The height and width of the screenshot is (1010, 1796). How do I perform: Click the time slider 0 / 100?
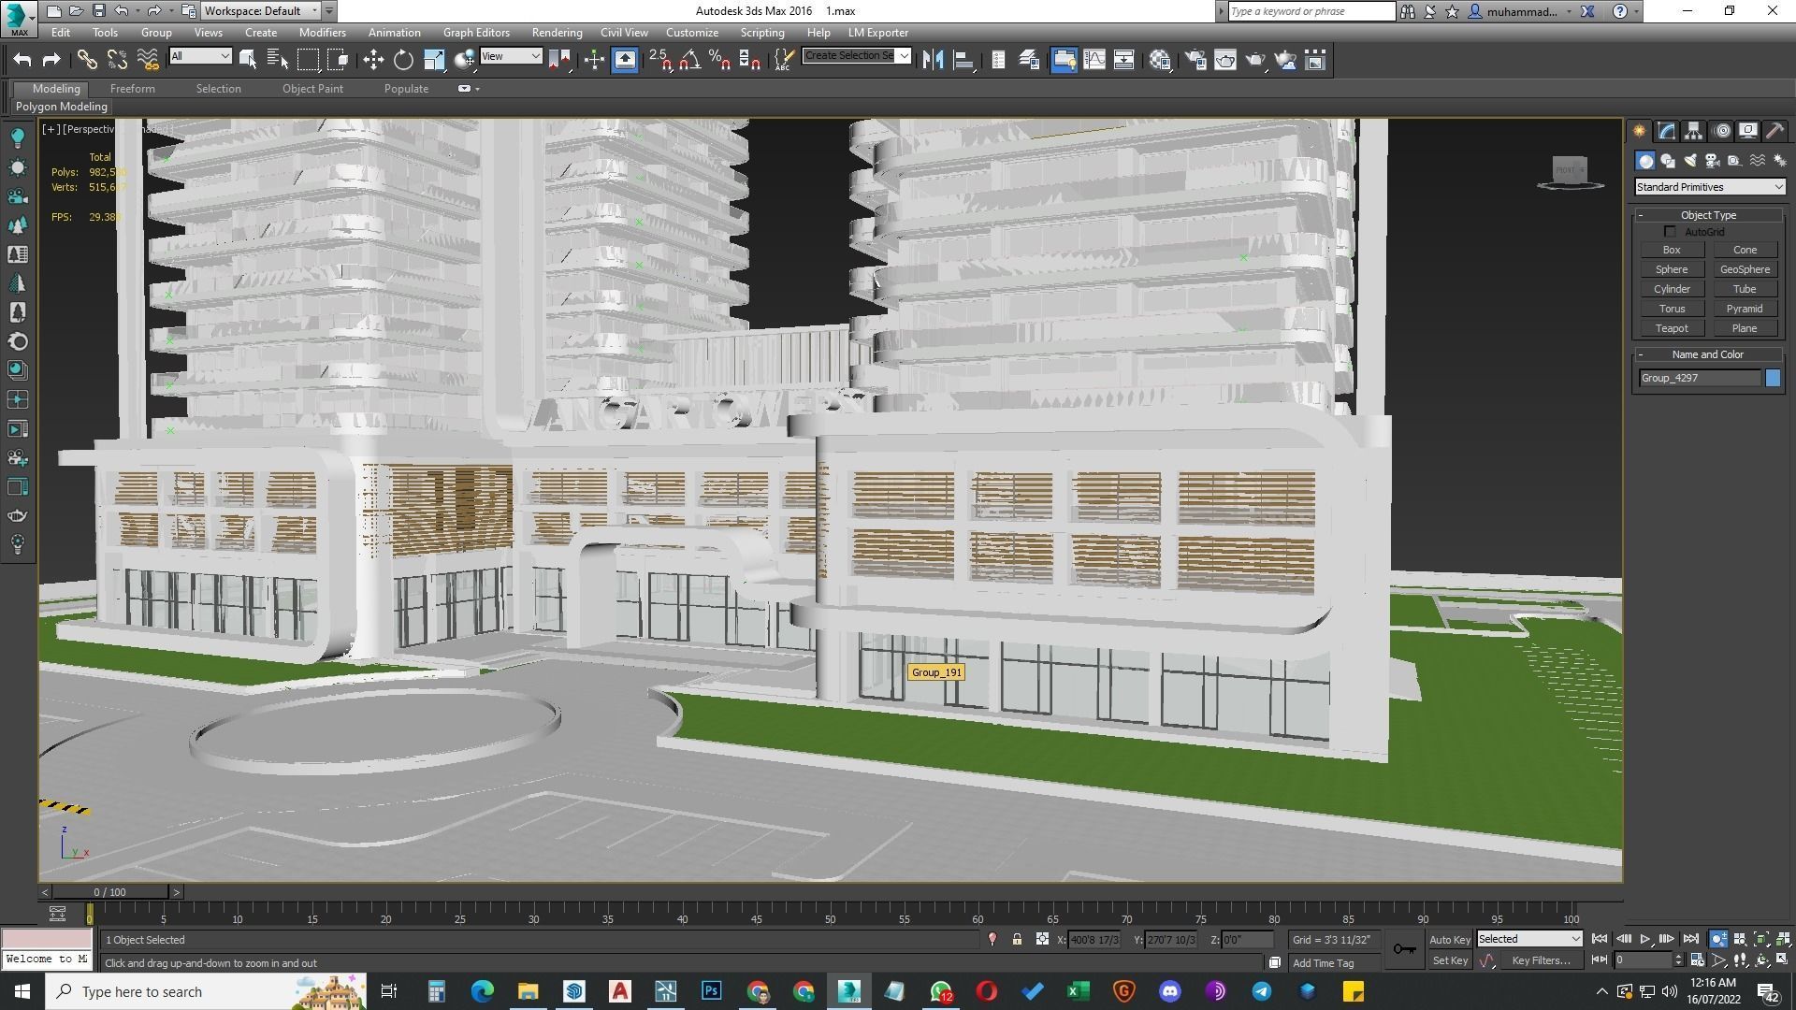(109, 892)
